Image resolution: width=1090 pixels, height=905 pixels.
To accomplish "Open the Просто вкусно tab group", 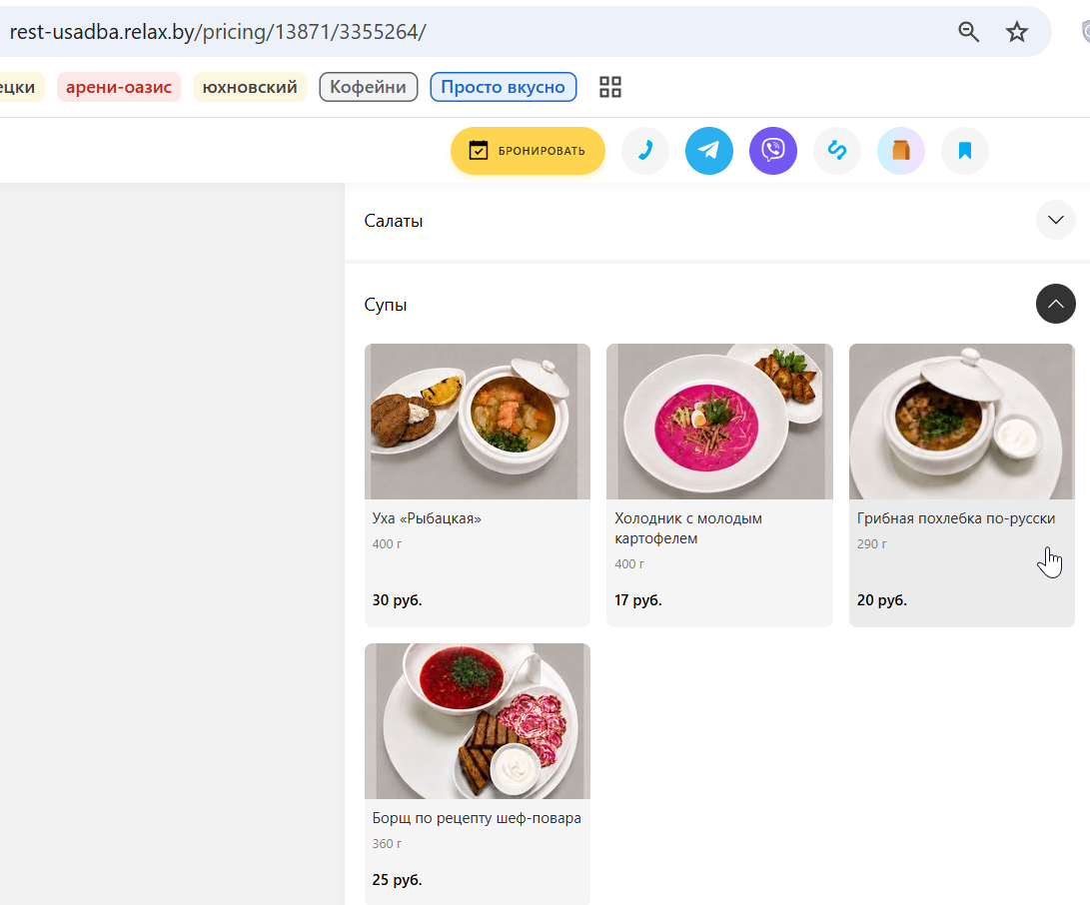I will pyautogui.click(x=504, y=87).
